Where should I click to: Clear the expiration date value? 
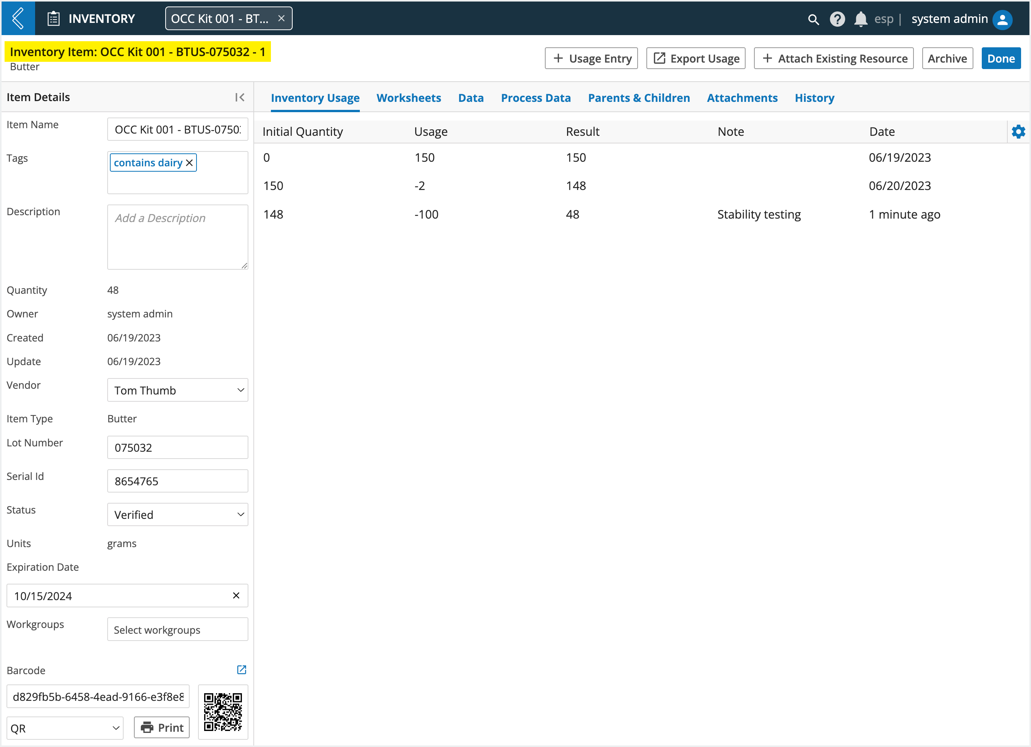point(236,596)
